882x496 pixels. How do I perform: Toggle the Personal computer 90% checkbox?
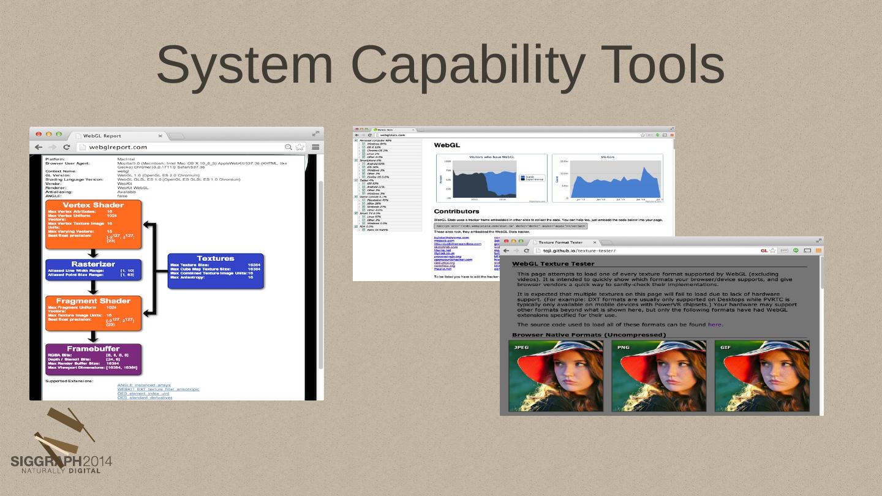[x=356, y=140]
